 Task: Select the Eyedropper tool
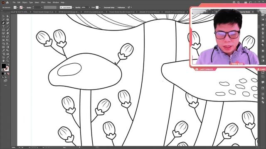click(3, 50)
